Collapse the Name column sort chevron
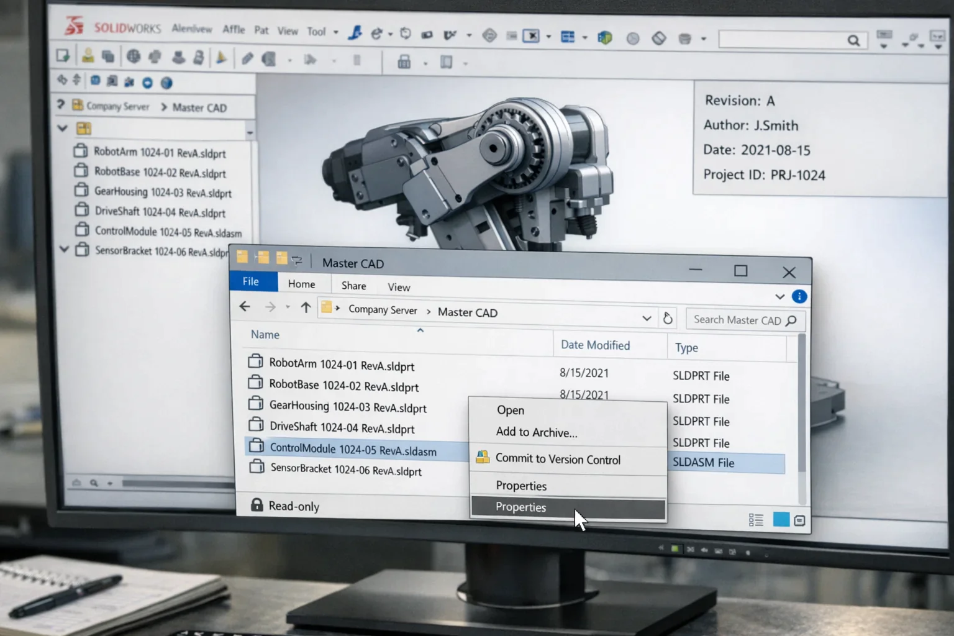 click(x=420, y=330)
